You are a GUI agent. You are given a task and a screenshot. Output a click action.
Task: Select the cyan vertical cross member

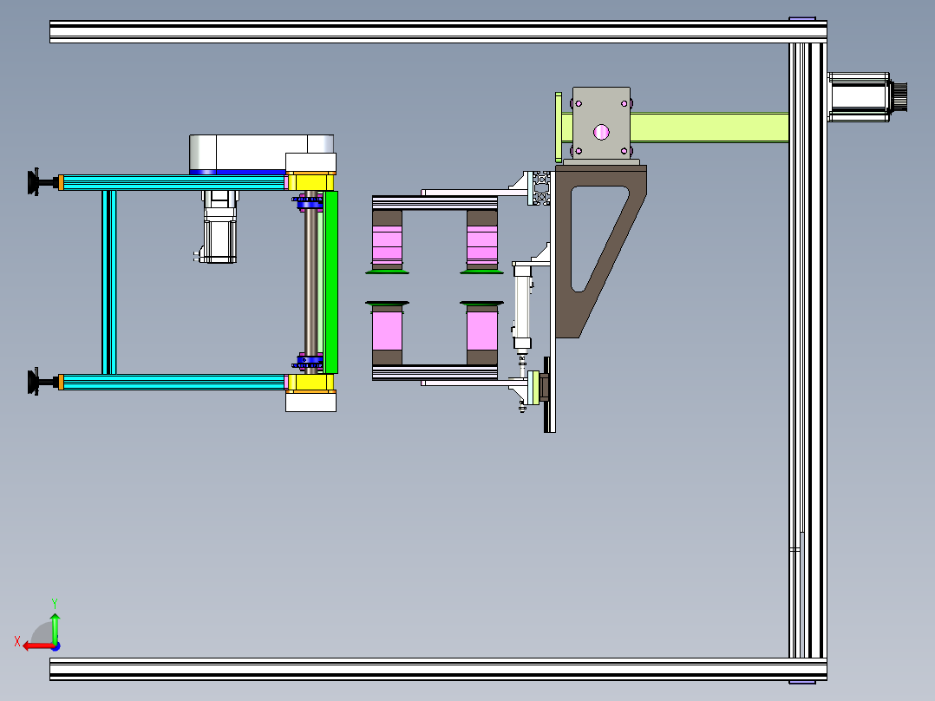[x=109, y=282]
